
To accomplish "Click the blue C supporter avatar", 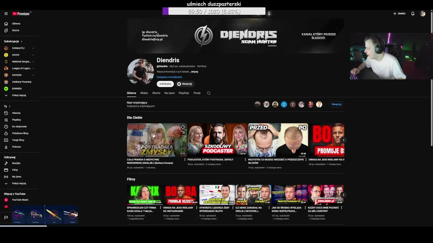I will [284, 105].
